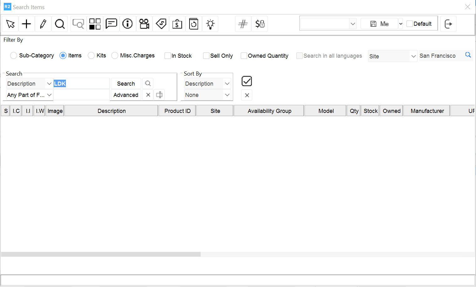This screenshot has width=476, height=287.
Task: Tick the Owned Quantity checkbox
Action: click(x=244, y=56)
